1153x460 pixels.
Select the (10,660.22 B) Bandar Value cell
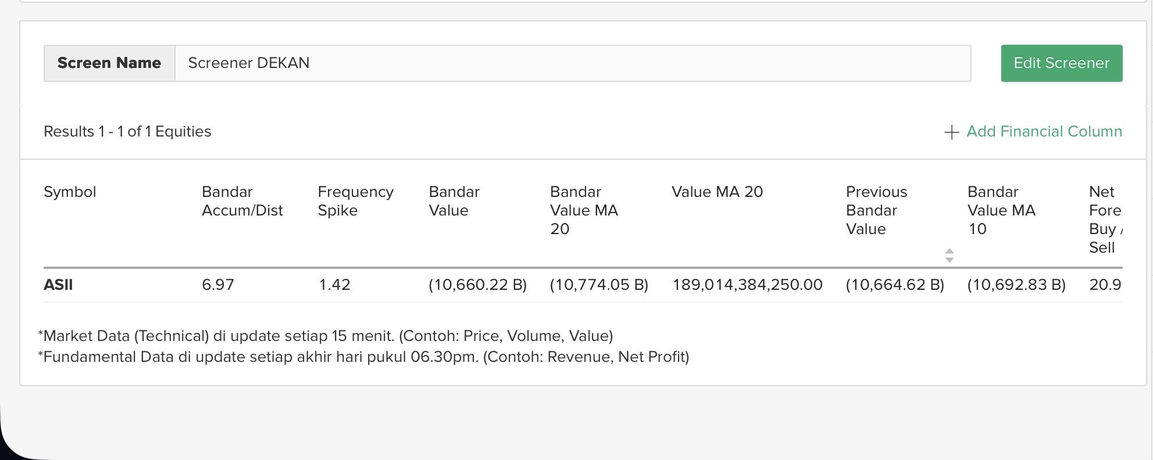477,285
